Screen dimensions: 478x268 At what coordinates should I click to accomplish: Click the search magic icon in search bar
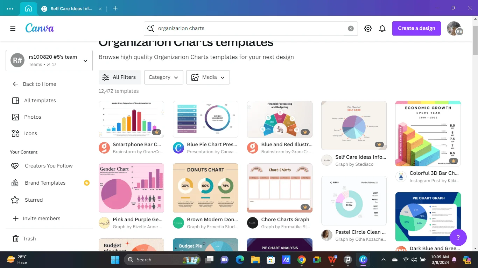pyautogui.click(x=150, y=29)
